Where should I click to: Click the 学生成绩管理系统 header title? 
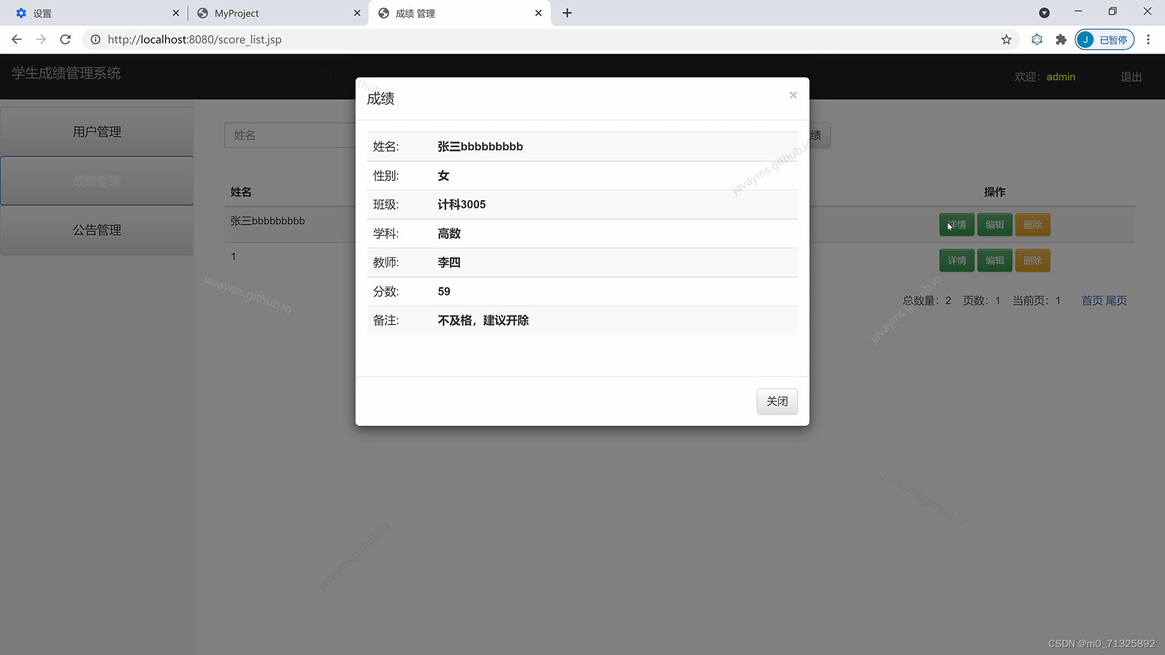coord(66,73)
